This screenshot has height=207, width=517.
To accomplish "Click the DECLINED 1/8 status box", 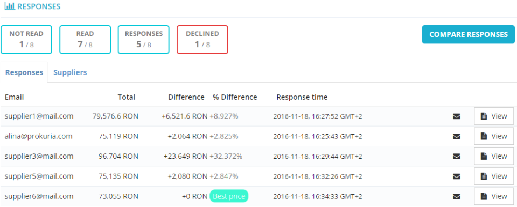I will 202,40.
